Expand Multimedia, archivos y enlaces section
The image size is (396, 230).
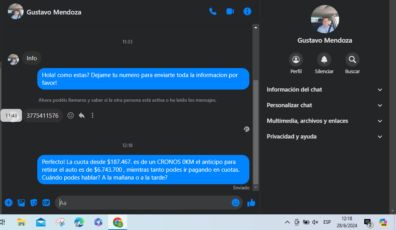tap(324, 121)
